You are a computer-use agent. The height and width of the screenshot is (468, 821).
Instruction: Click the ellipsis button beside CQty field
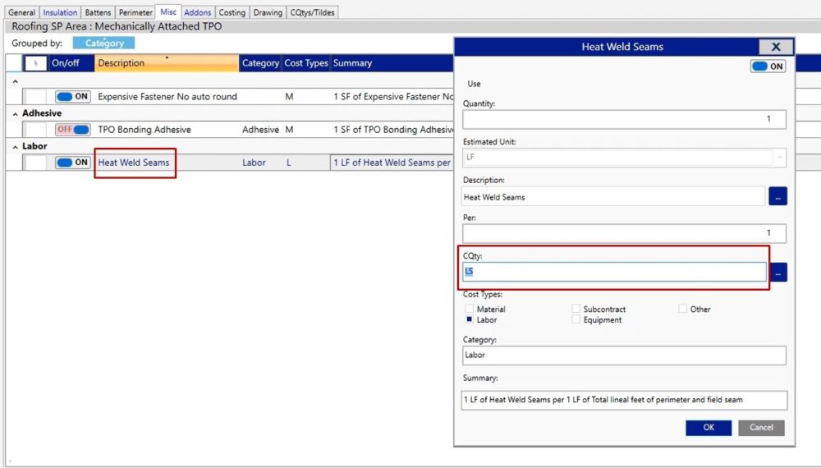coord(777,272)
